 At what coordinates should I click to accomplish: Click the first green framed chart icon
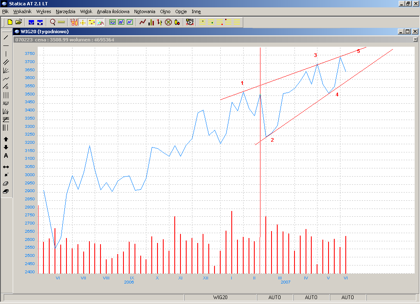click(112, 22)
